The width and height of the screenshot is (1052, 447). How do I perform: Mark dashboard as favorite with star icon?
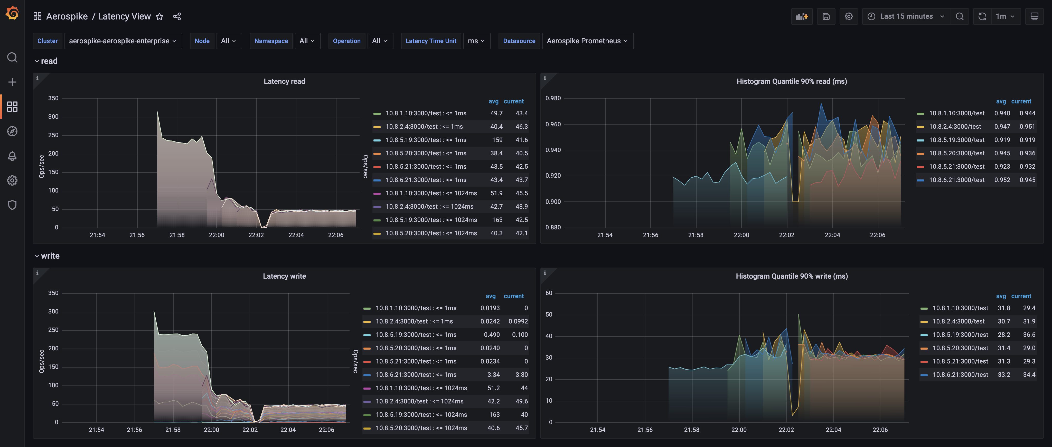pos(160,16)
